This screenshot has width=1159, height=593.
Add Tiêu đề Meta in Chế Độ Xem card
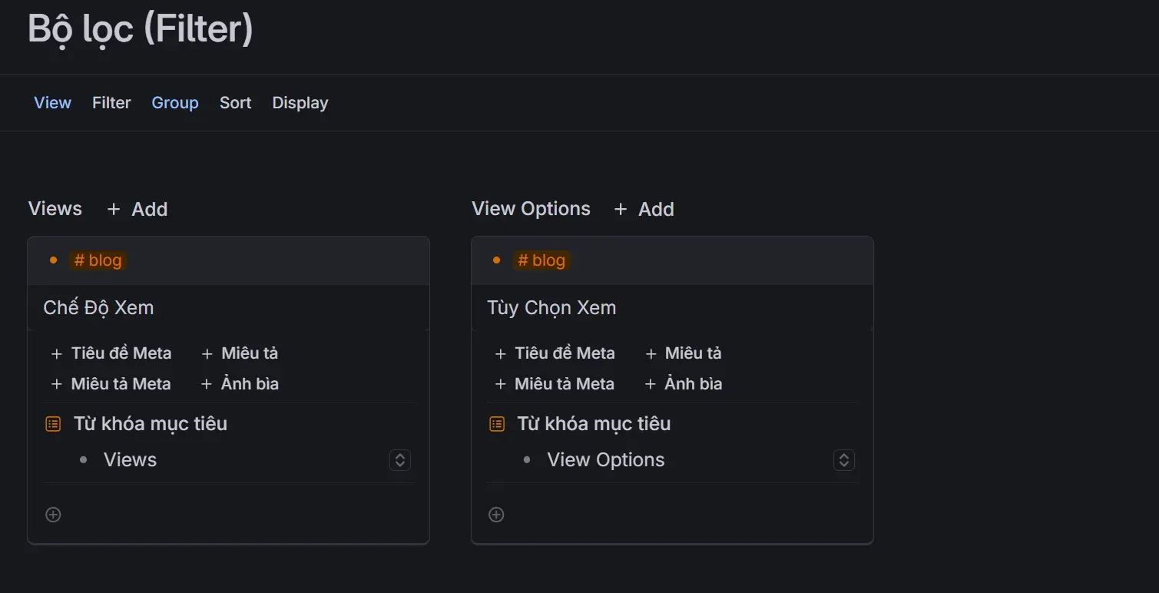(111, 353)
